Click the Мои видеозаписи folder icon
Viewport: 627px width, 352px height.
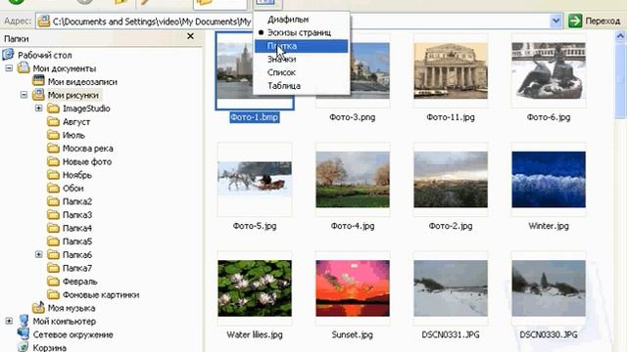(38, 81)
